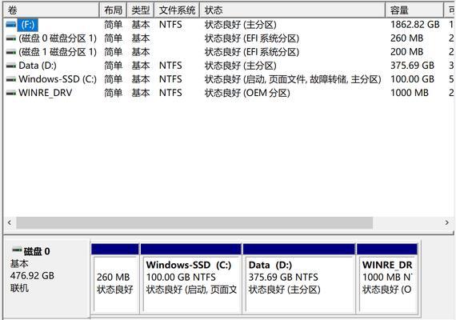Click the 磁盘 0 磁盘分区 1 volume icon

10,38
